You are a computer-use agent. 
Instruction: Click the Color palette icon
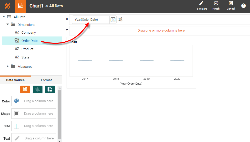tap(17, 101)
